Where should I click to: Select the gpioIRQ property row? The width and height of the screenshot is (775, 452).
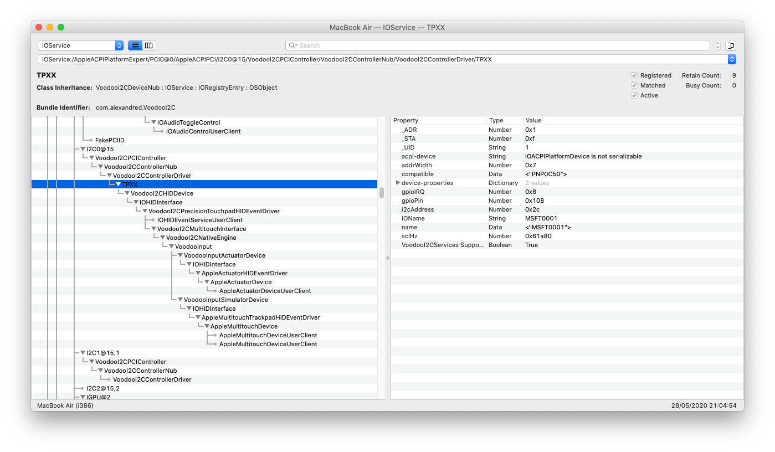coord(567,192)
